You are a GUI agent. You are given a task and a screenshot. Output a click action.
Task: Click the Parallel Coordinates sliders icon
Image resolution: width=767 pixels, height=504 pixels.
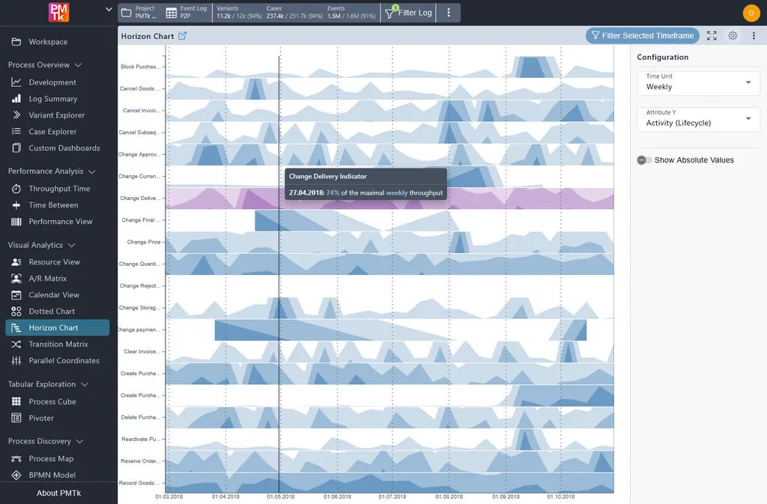click(x=16, y=361)
